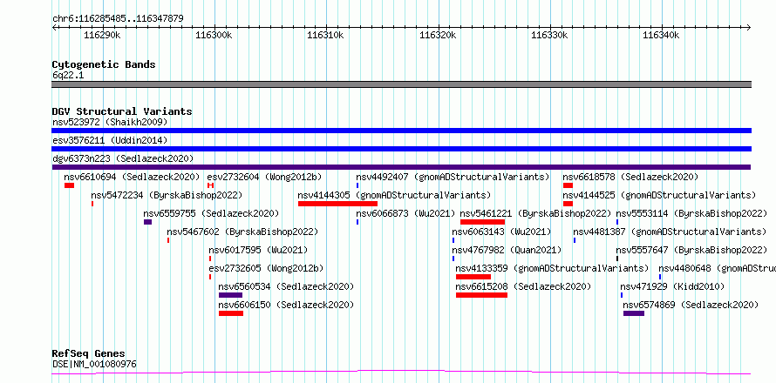Click the 116340k ruler label

[661, 36]
